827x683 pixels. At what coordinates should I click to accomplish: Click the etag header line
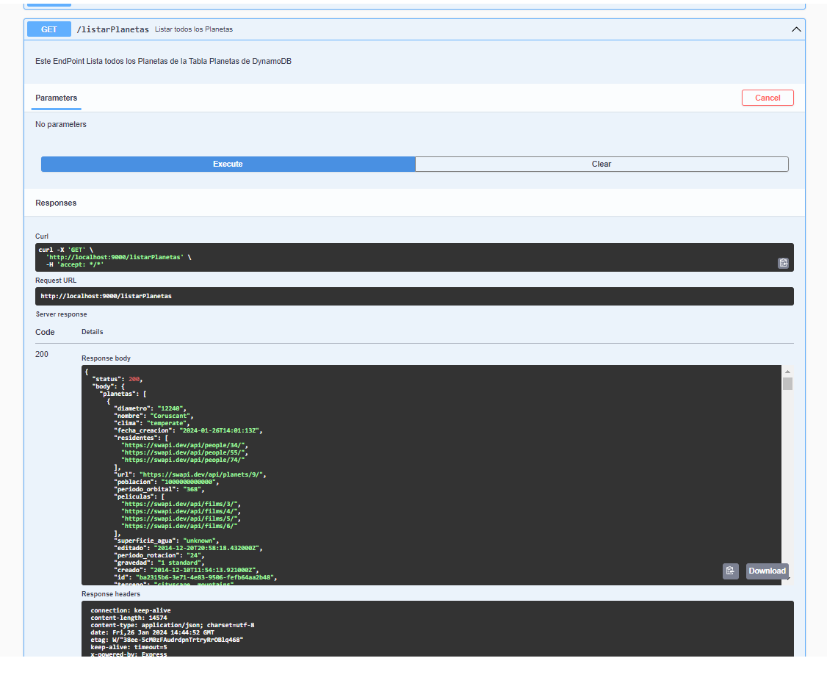(x=167, y=640)
